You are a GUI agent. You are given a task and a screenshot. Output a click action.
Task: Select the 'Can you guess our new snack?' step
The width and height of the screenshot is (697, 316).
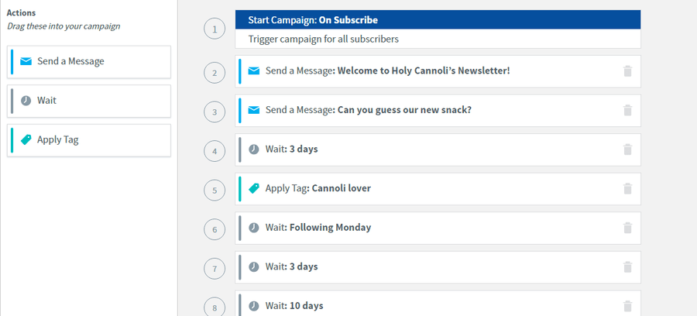click(438, 110)
